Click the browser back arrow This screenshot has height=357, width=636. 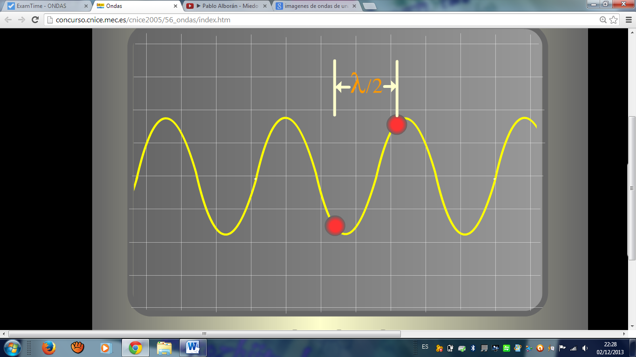pos(8,20)
